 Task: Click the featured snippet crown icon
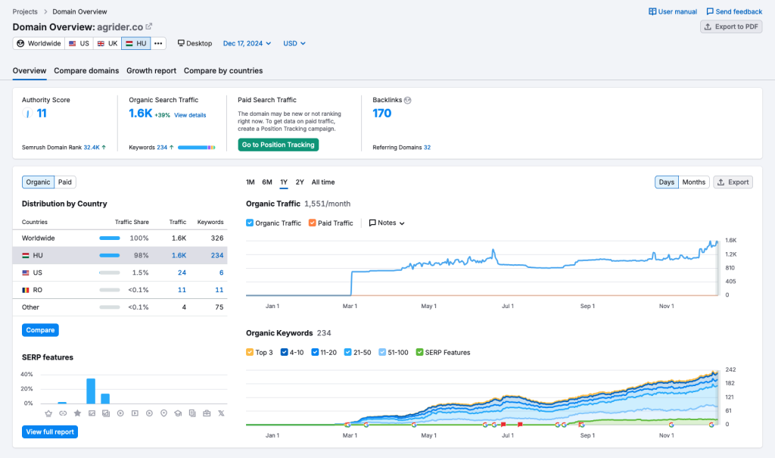[48, 413]
